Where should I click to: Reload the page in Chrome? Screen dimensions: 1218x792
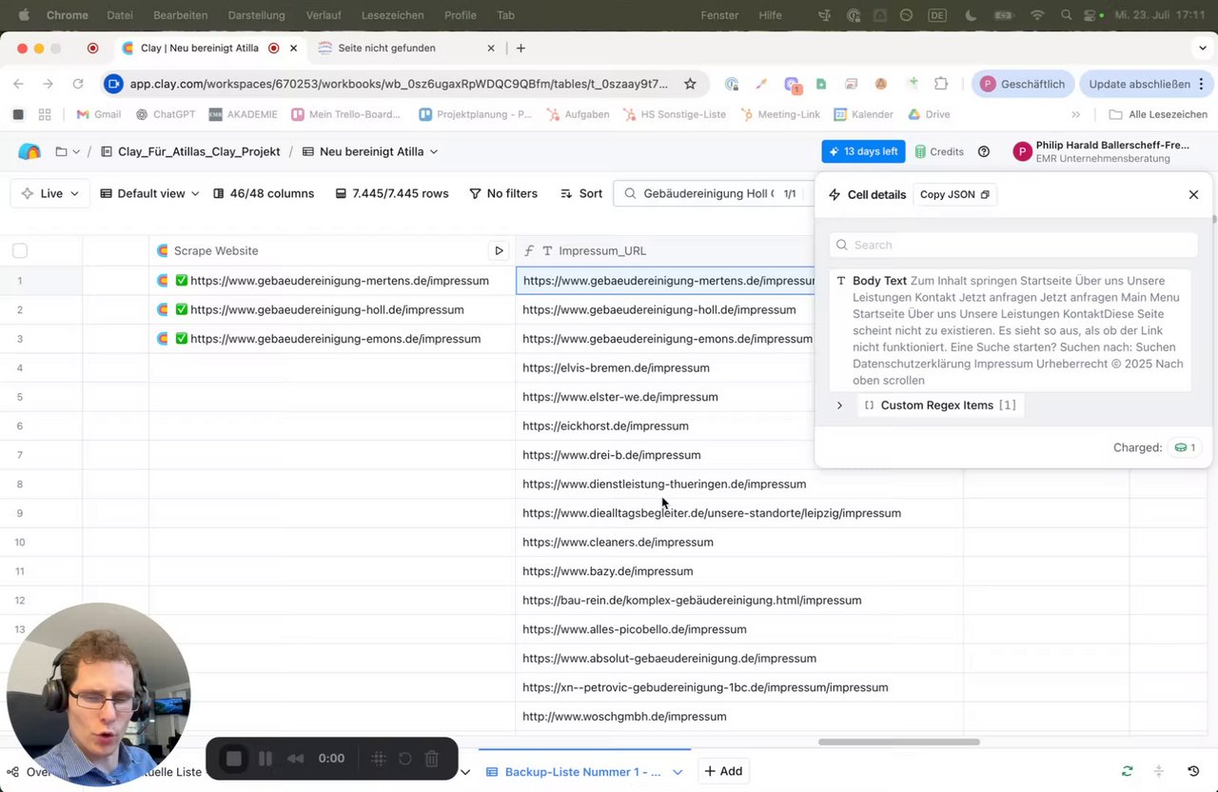coord(78,84)
